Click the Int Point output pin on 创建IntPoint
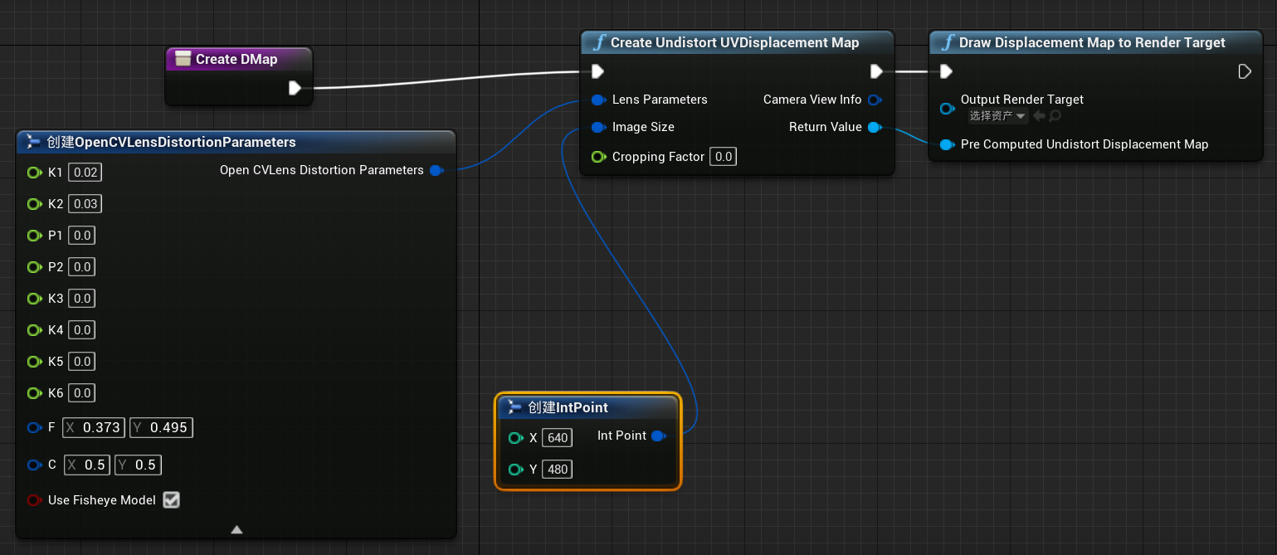 click(659, 436)
